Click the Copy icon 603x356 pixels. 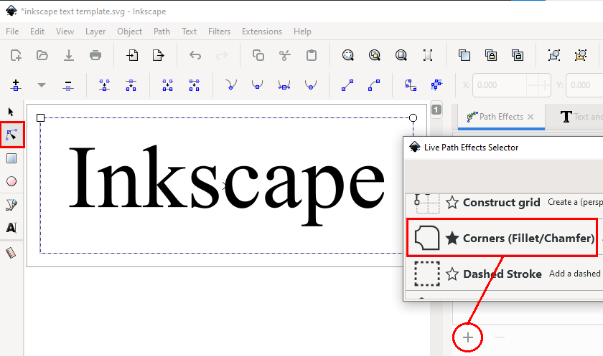tap(258, 55)
